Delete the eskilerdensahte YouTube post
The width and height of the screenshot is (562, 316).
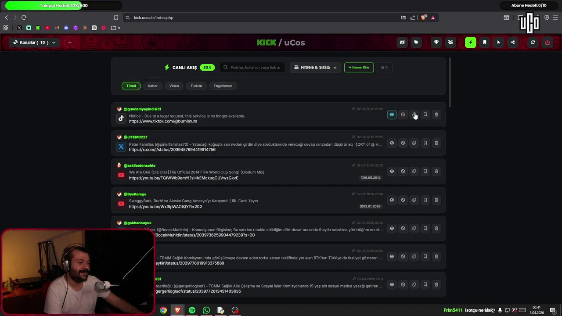pyautogui.click(x=436, y=171)
